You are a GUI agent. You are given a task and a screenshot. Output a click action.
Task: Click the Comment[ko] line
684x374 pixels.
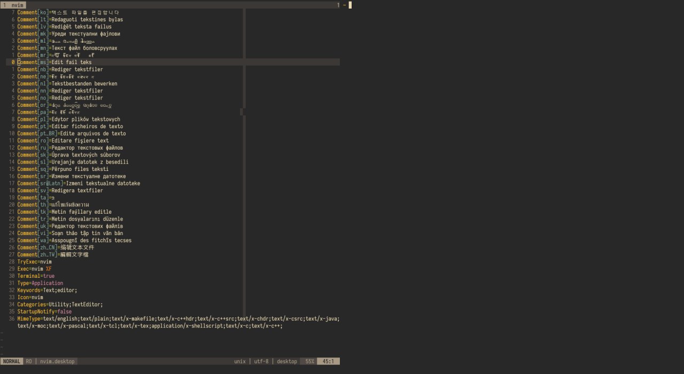68,12
